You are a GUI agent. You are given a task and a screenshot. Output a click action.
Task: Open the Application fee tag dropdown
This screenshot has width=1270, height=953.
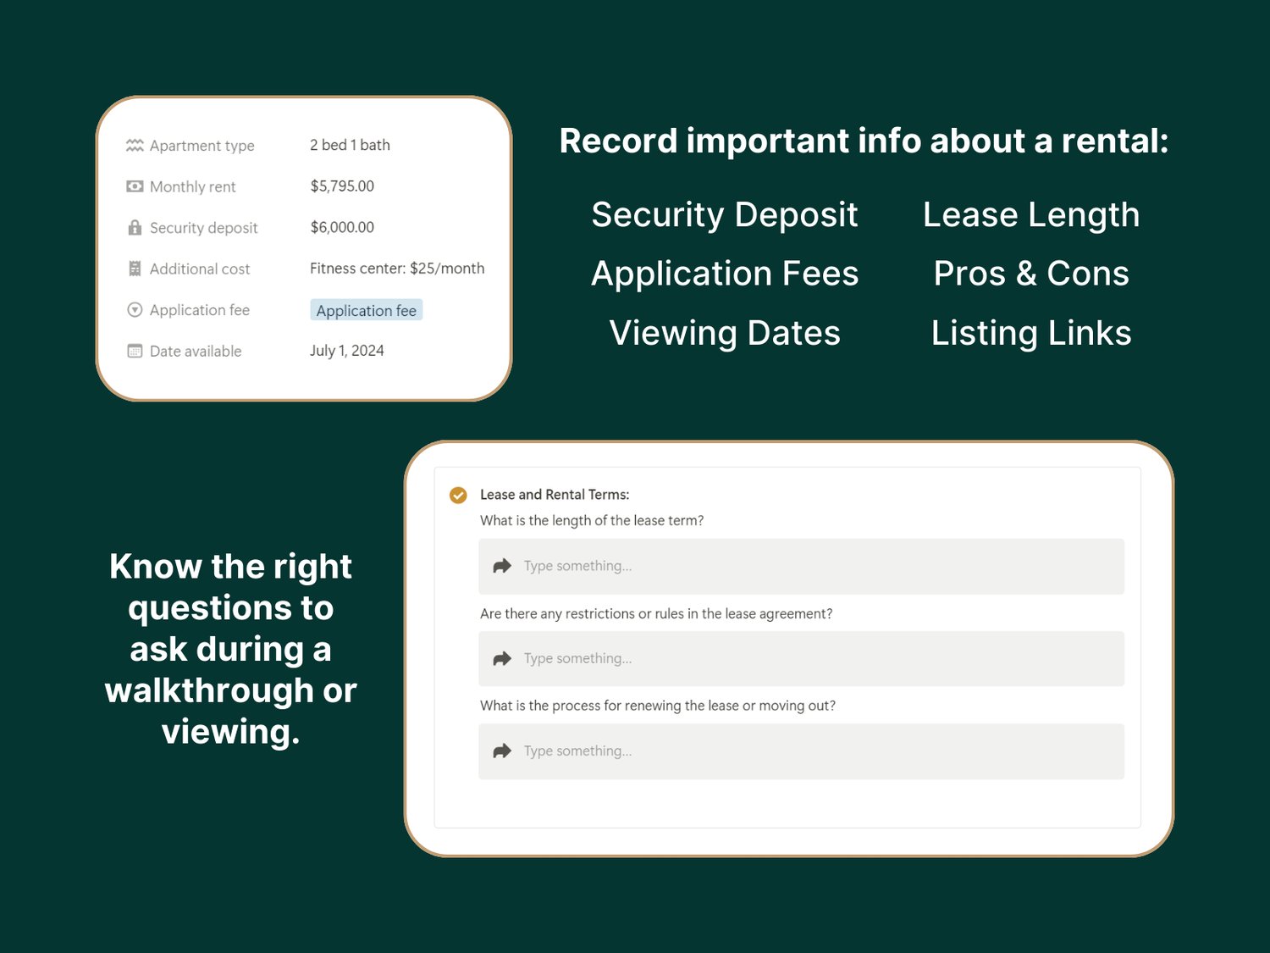[367, 310]
